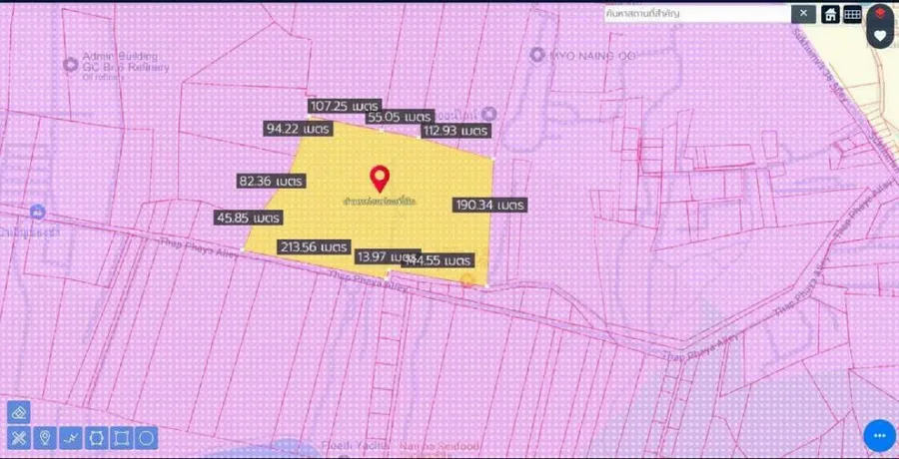The height and width of the screenshot is (459, 899).
Task: Open the grid icon next to home
Action: [x=853, y=14]
